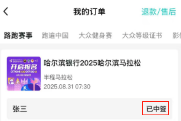Select the registrant name 张三
The height and width of the screenshot is (121, 181).
coord(20,109)
